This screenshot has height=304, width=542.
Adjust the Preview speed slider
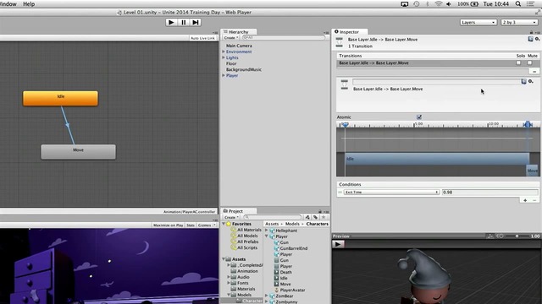click(x=517, y=236)
